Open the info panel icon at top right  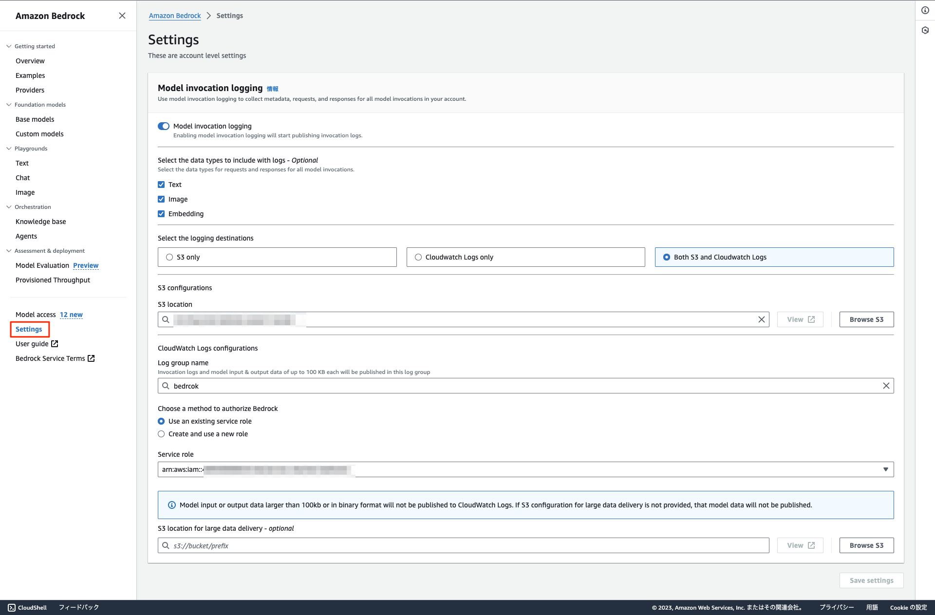(925, 10)
